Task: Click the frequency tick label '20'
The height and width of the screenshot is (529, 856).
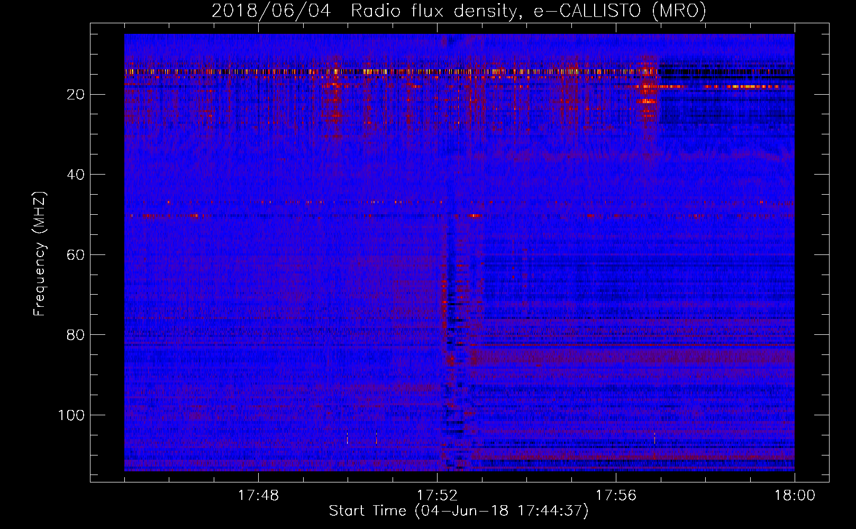Action: click(76, 95)
